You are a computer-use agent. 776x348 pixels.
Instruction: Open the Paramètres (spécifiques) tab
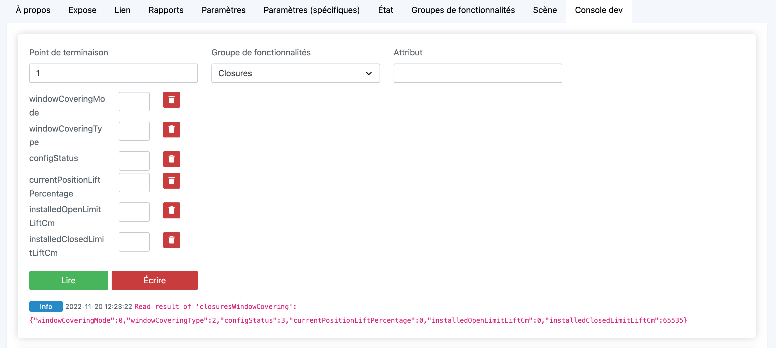point(312,10)
